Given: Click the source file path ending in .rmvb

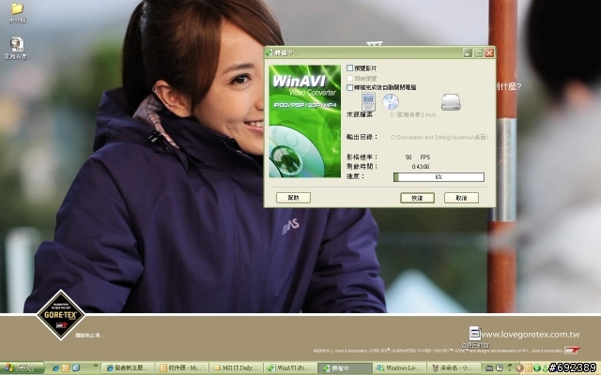Looking at the screenshot, I should [413, 114].
